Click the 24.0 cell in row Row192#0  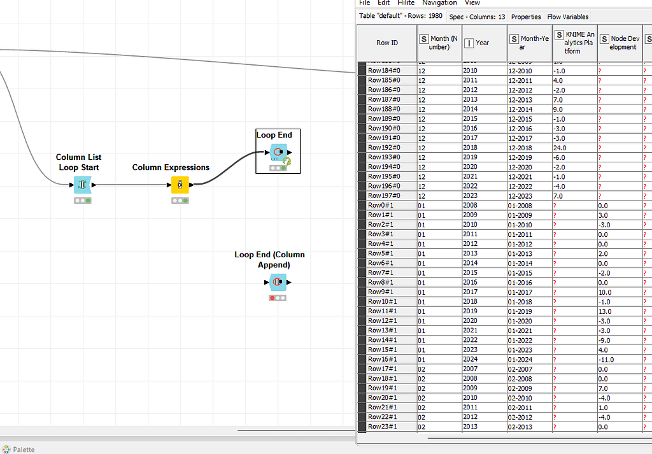click(x=575, y=148)
